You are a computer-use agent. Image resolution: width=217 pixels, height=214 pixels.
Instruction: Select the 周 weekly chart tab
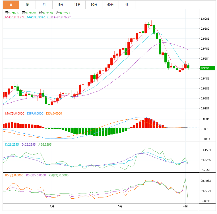(x=28, y=5)
